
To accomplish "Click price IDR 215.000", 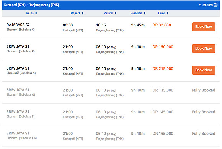I will pyautogui.click(x=162, y=69).
